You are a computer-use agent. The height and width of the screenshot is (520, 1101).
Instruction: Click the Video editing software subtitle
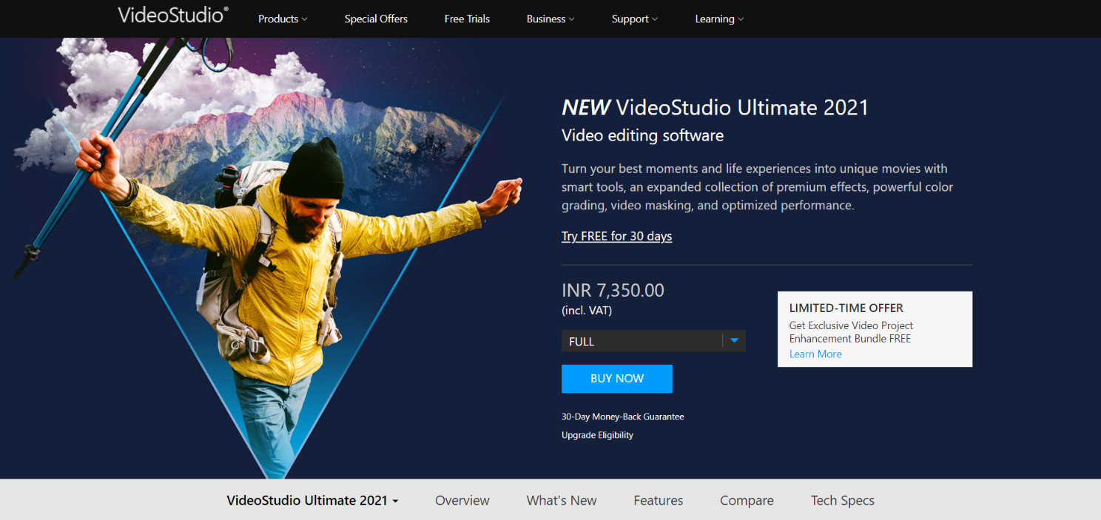tap(642, 135)
